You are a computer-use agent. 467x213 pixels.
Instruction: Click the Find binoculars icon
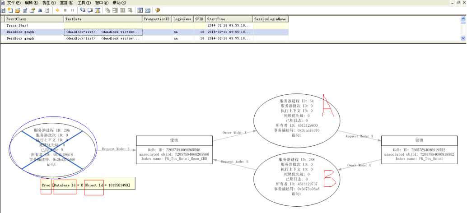[x=40, y=10]
